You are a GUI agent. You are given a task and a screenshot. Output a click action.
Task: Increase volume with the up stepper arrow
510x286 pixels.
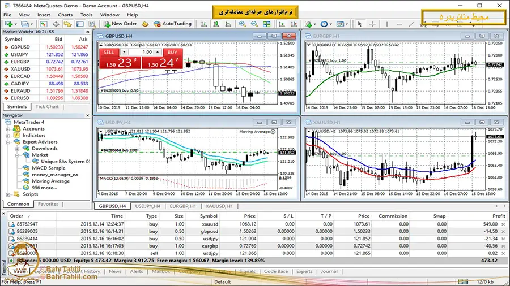(x=158, y=52)
